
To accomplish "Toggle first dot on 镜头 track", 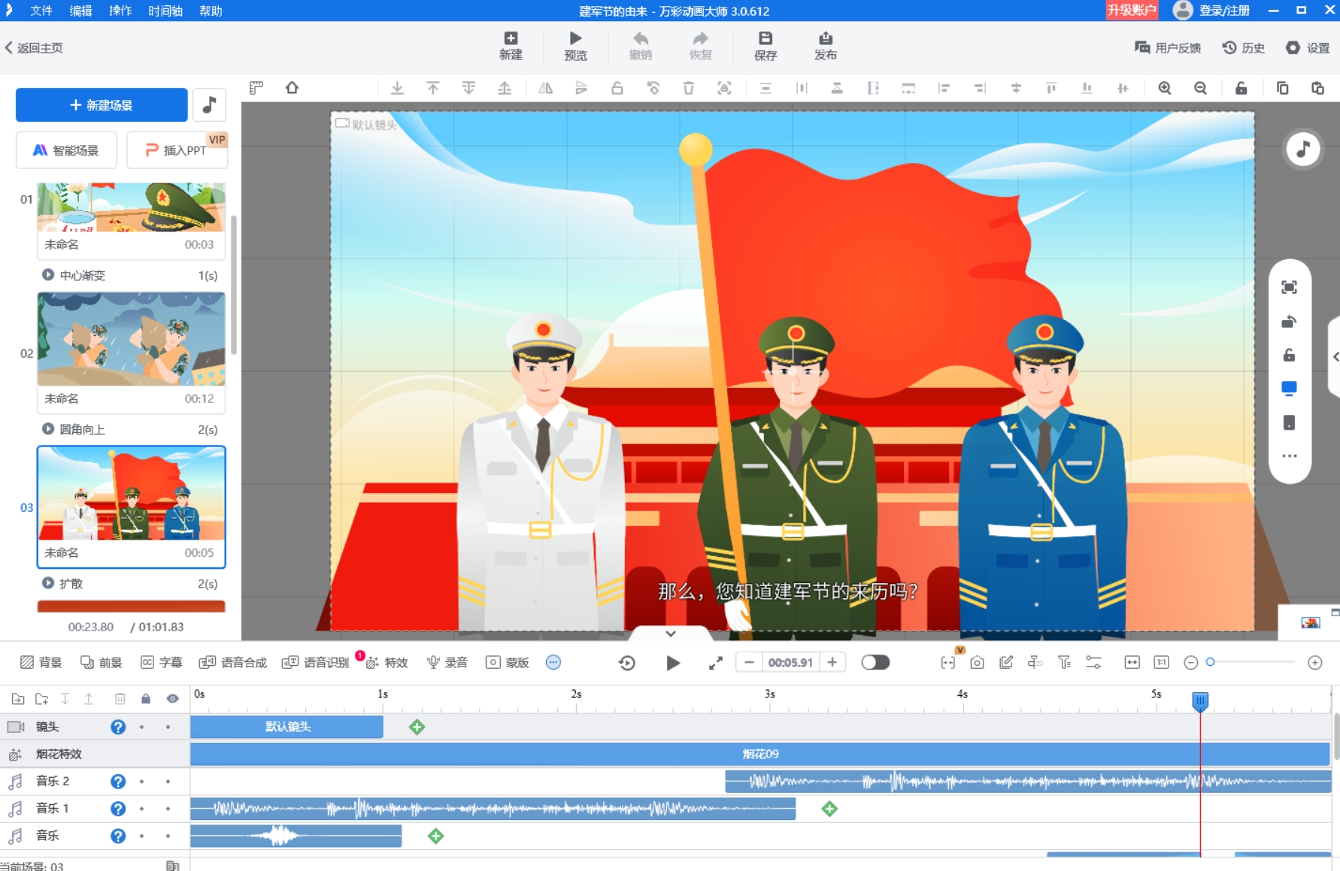I will click(x=141, y=727).
